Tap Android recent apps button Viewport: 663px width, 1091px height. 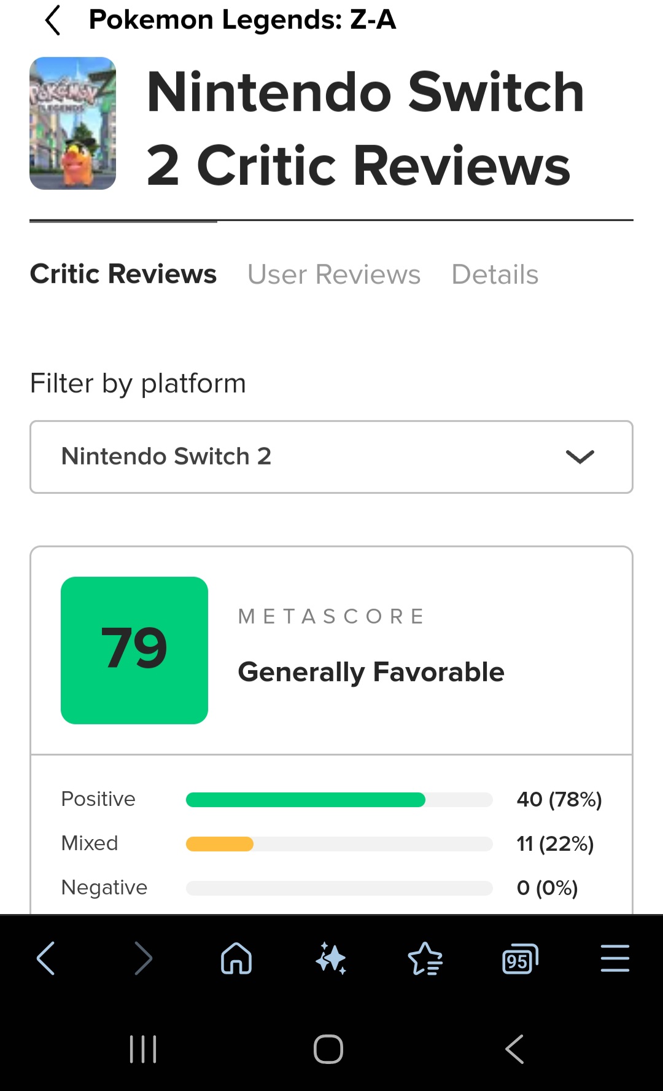(143, 1049)
